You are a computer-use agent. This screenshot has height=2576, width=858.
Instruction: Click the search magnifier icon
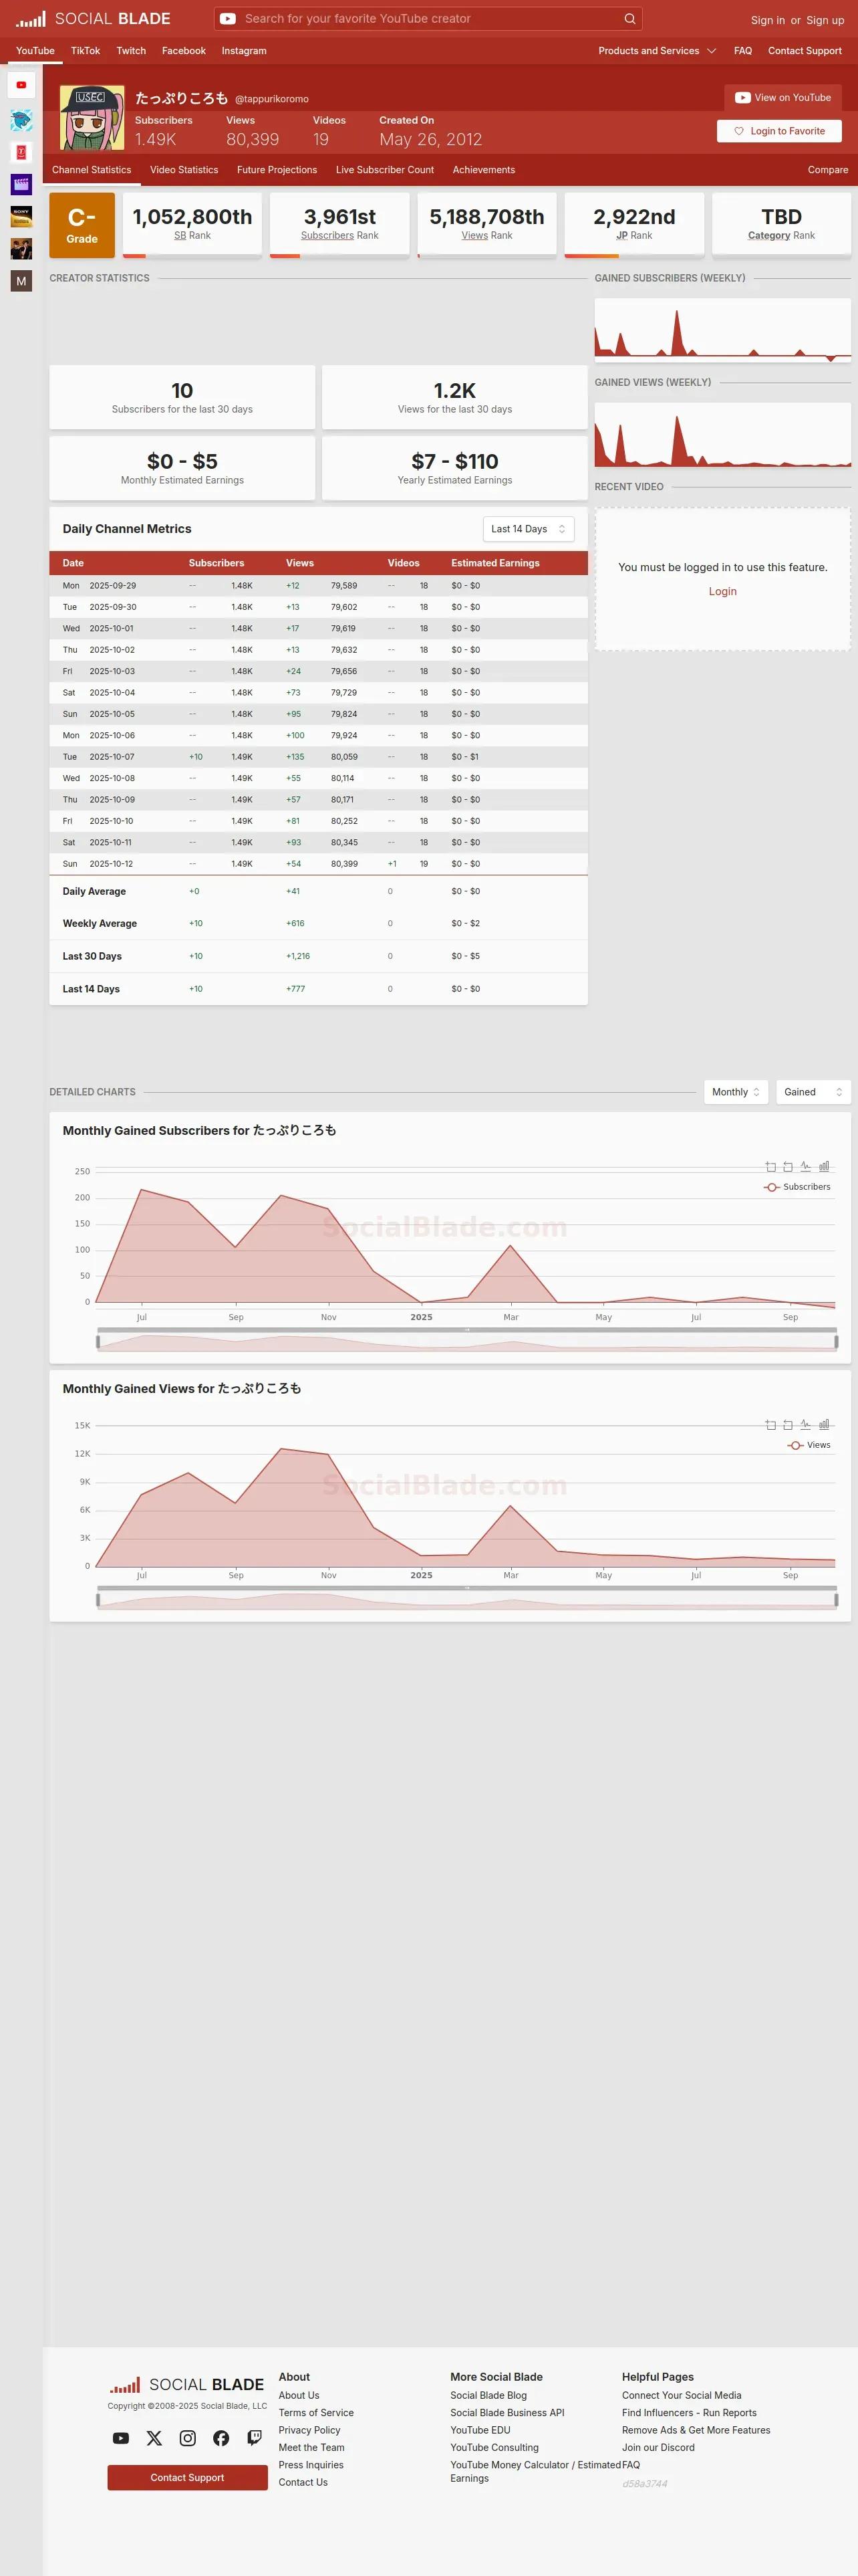(629, 19)
